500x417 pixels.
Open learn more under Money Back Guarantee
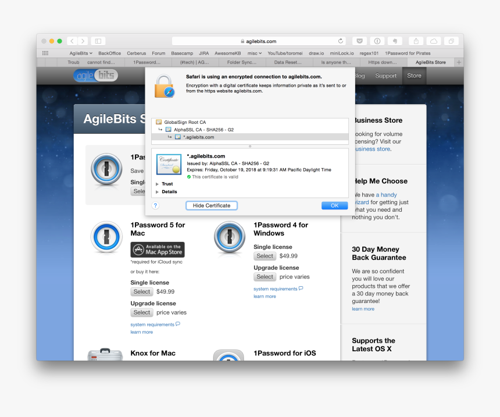pyautogui.click(x=363, y=309)
